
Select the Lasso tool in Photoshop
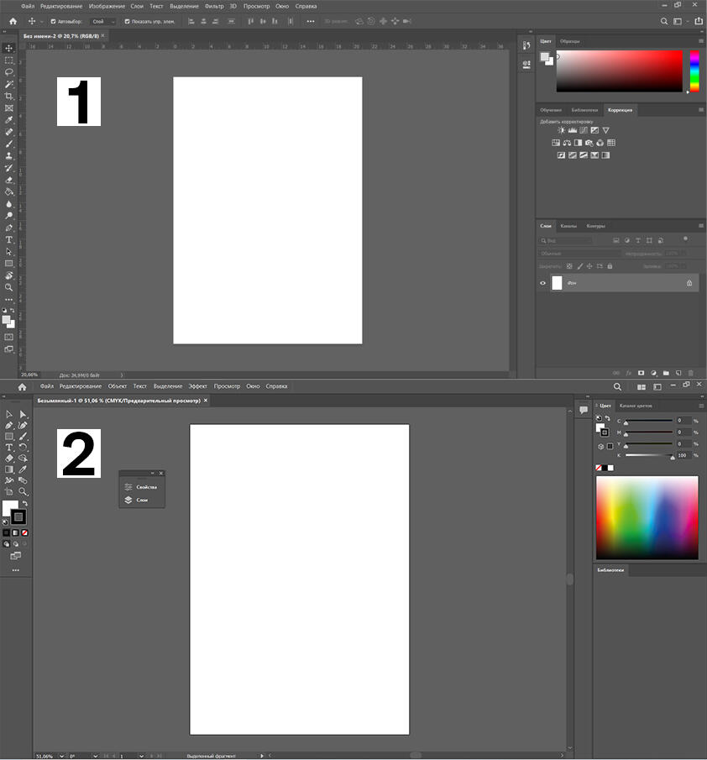tap(8, 72)
